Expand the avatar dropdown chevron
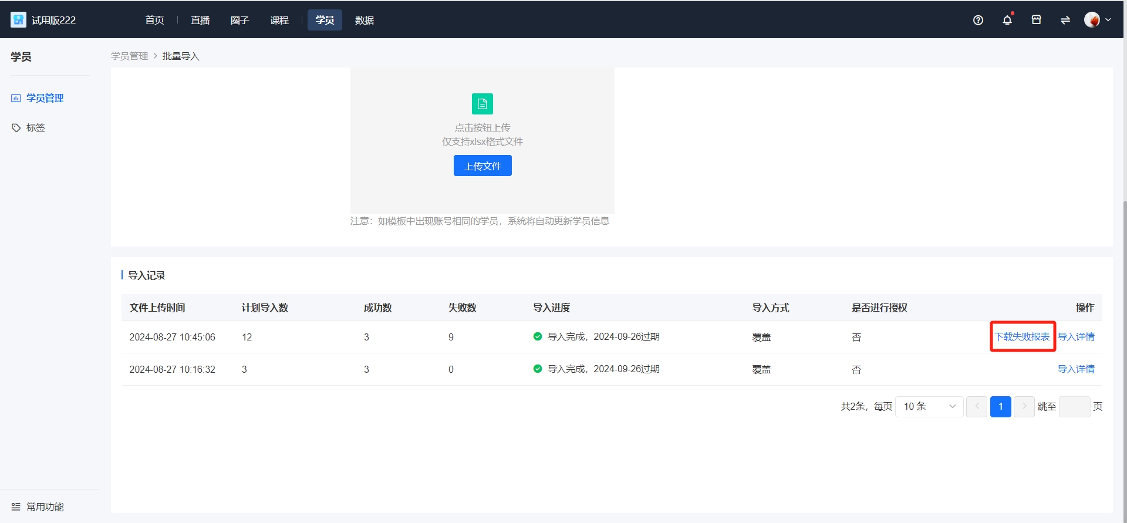This screenshot has width=1127, height=523. coord(1108,20)
